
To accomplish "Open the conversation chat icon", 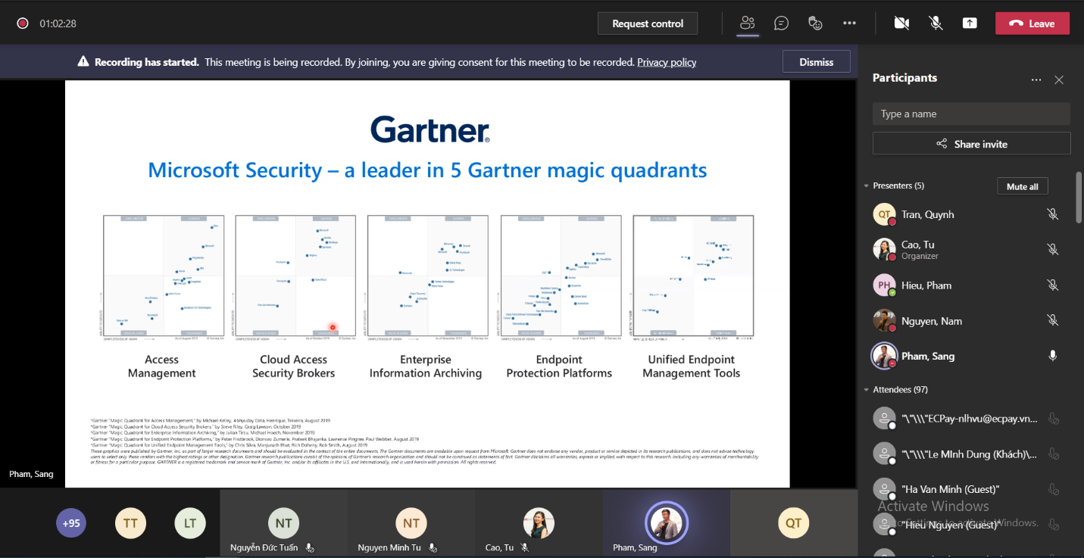I will coord(782,23).
